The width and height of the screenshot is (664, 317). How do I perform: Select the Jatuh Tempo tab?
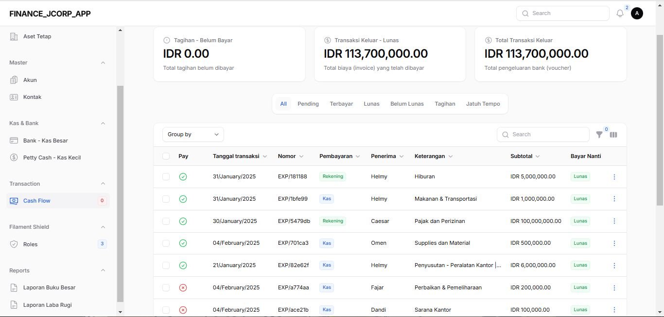point(483,104)
